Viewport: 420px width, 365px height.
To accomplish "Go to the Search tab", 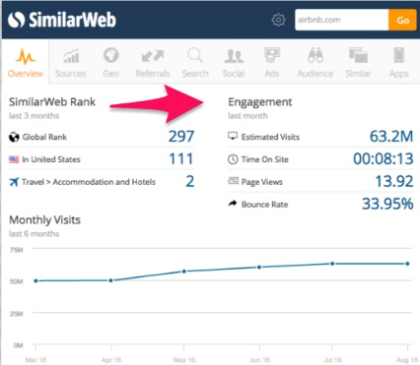I will [x=195, y=63].
